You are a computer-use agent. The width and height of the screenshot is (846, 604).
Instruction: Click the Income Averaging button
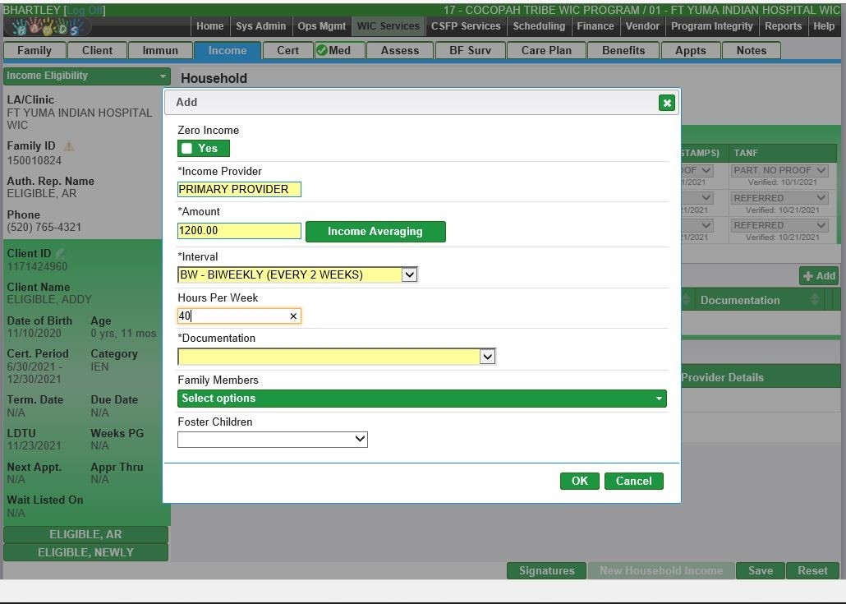click(x=375, y=232)
